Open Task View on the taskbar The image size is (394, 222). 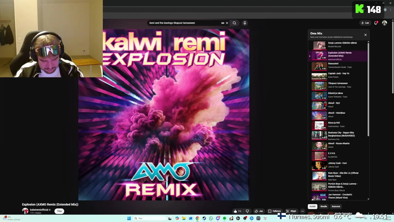coord(170,218)
